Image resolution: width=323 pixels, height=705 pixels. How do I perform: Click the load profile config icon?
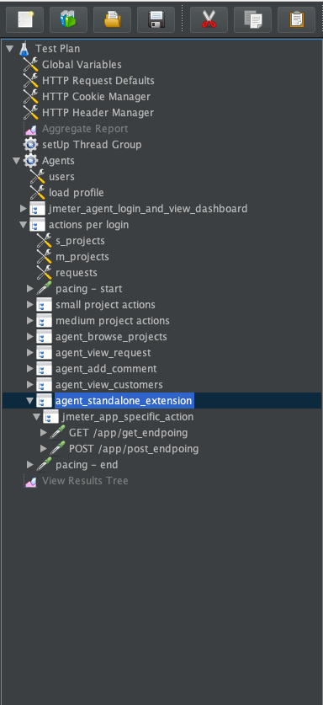37,192
